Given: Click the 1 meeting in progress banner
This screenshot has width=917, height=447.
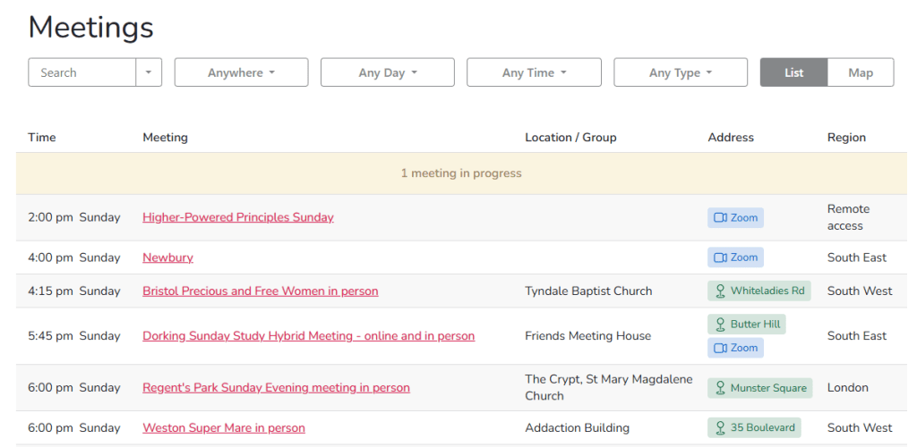Looking at the screenshot, I should (x=460, y=173).
